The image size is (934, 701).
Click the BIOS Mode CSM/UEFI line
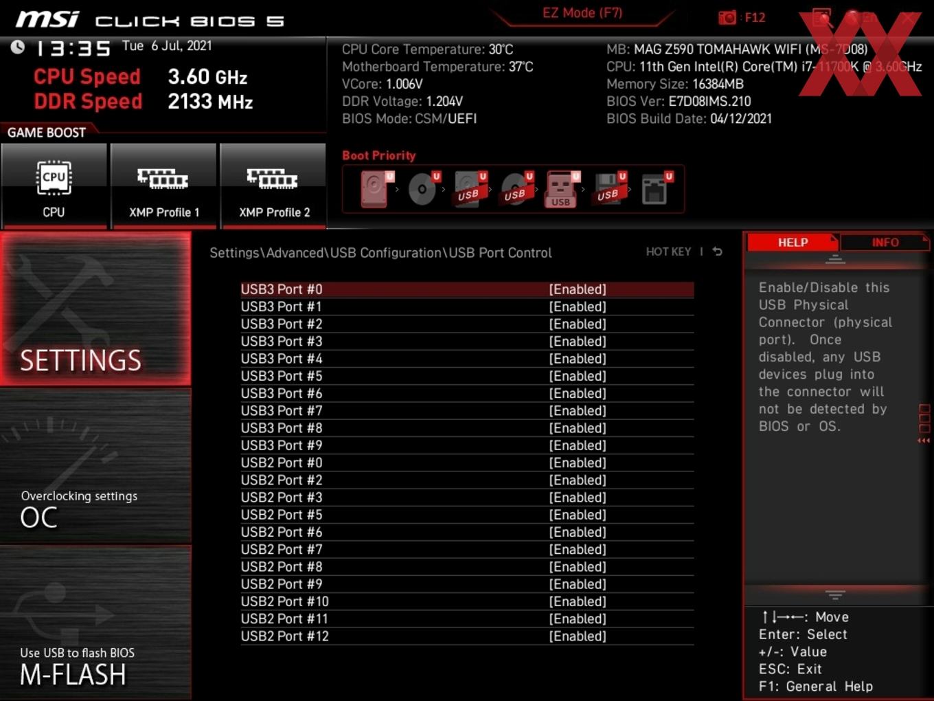pos(409,119)
